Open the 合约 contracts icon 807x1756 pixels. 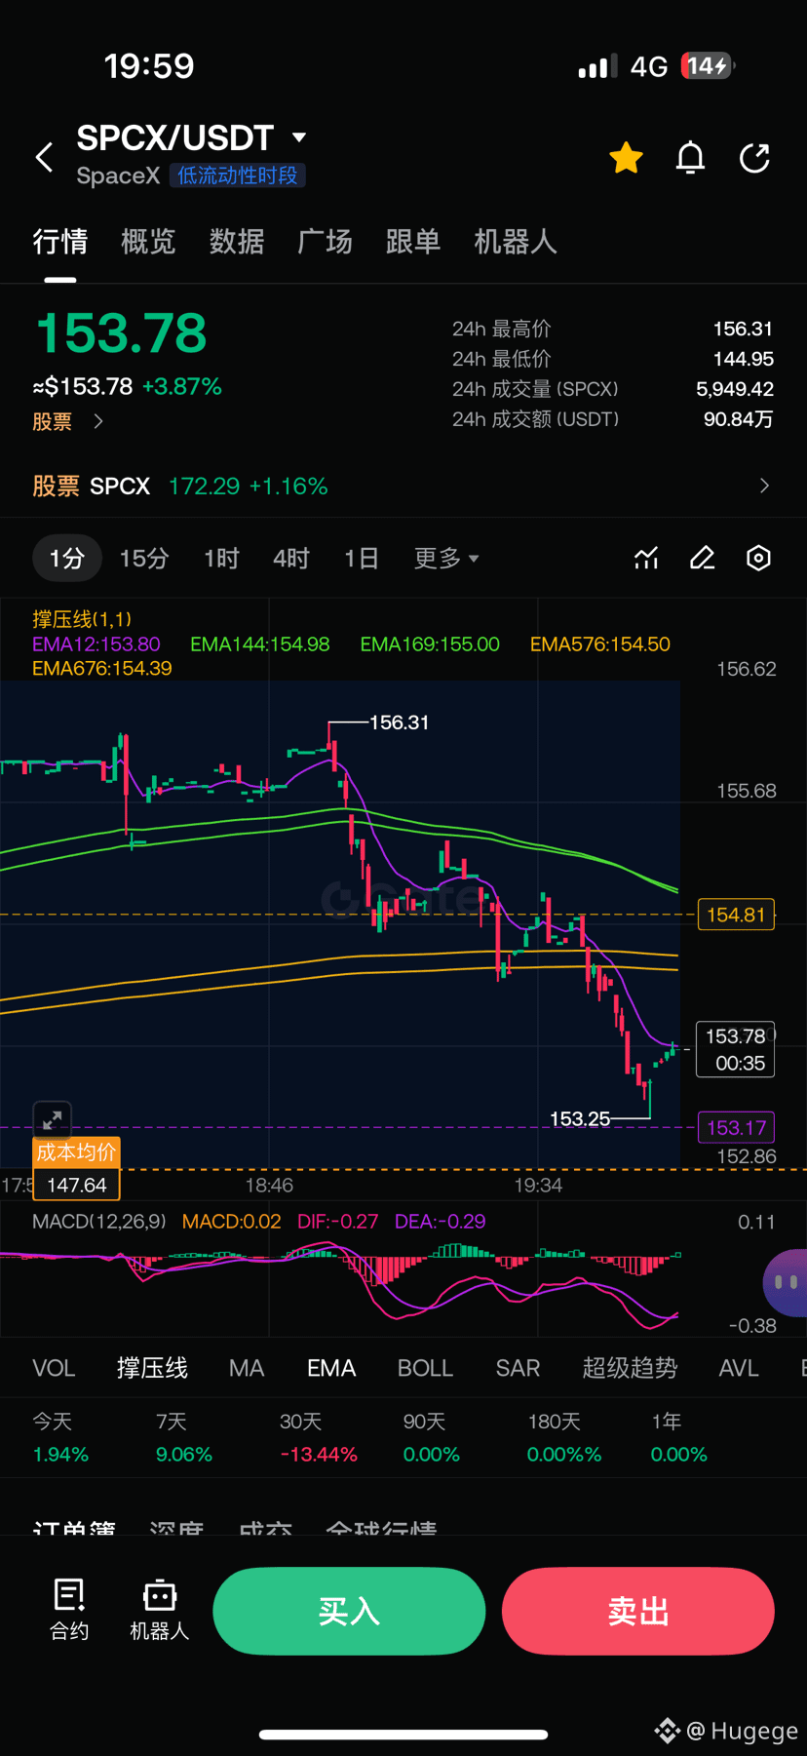tap(69, 1610)
